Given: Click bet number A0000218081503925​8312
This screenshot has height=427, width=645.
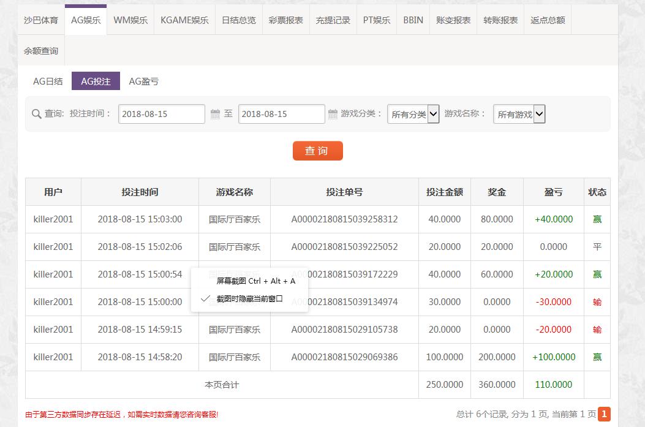Looking at the screenshot, I should point(344,219).
